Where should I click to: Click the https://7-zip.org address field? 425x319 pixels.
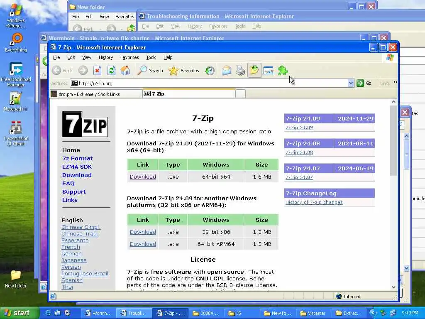point(209,83)
